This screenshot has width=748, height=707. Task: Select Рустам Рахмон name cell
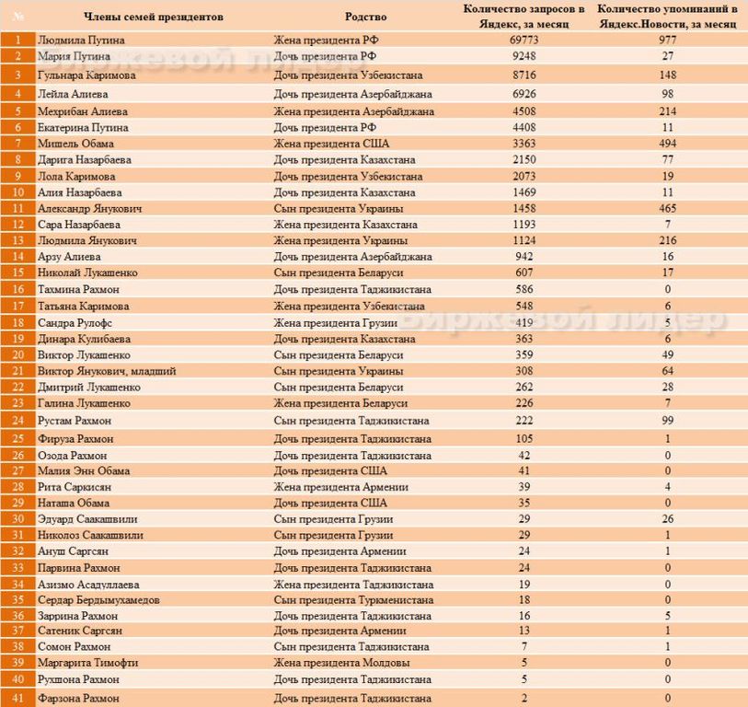click(x=75, y=421)
